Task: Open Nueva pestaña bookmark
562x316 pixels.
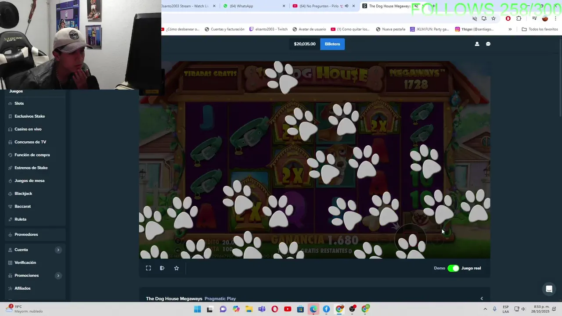Action: pos(390,29)
